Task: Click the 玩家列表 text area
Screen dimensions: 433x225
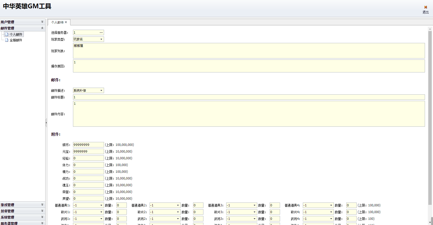Action: 248,51
